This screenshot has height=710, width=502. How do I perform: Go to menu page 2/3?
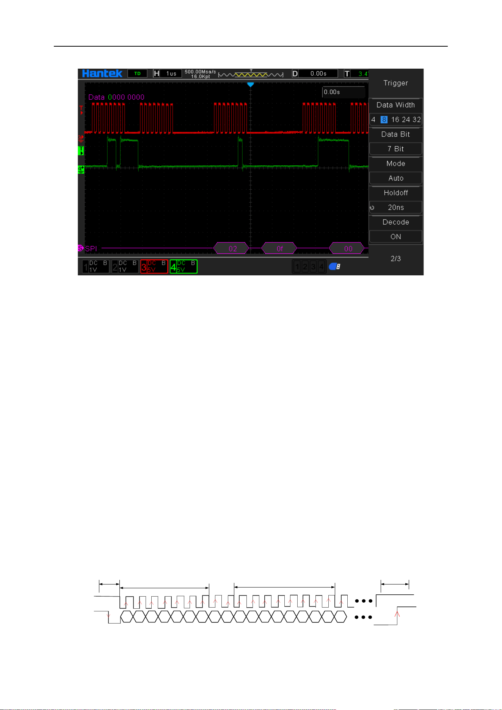tap(396, 258)
